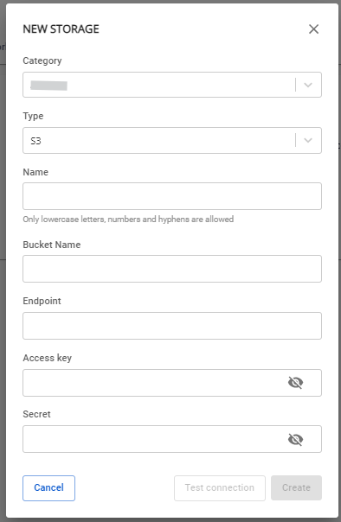Viewport: 341px width, 522px height.
Task: Click the Cancel button
Action: pos(48,487)
